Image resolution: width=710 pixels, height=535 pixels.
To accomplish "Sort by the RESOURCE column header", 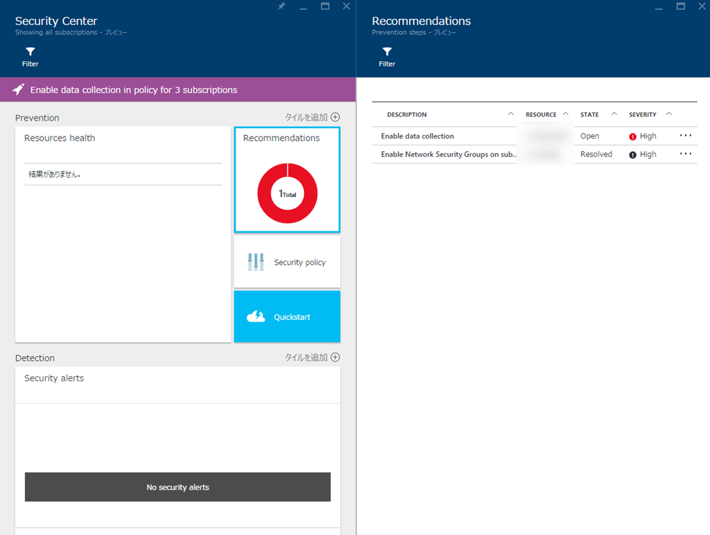I will (541, 114).
